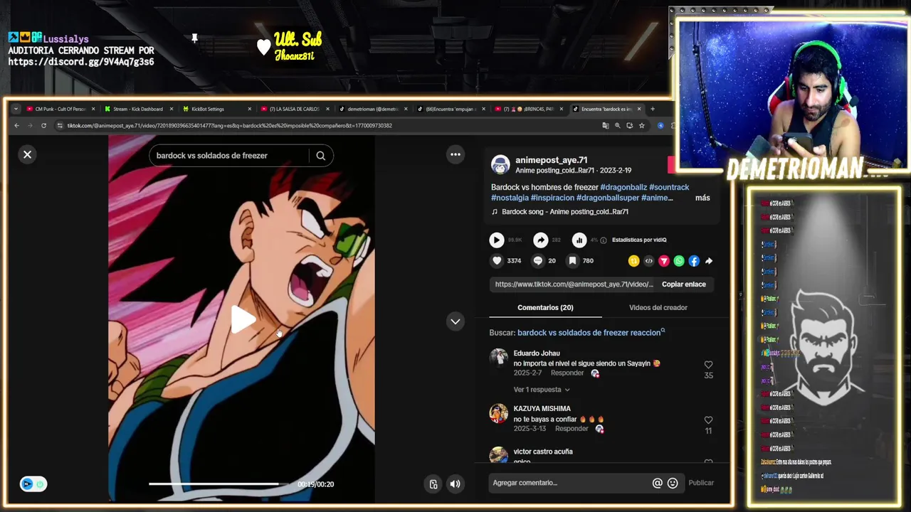
Task: Switch to Stream - Kick Dashboard tab
Action: 138,109
